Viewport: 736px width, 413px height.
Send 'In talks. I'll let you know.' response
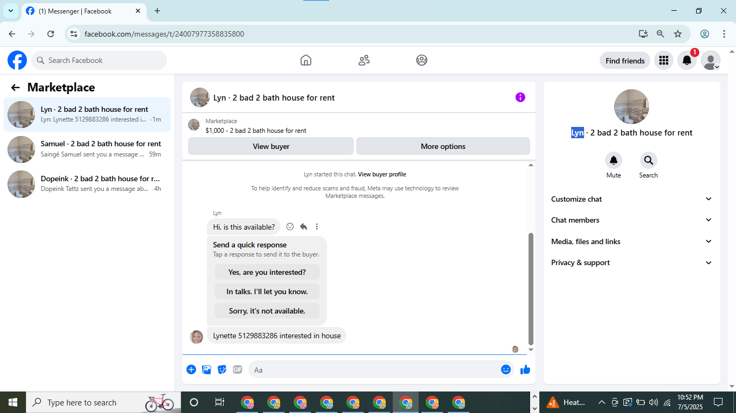tap(267, 291)
